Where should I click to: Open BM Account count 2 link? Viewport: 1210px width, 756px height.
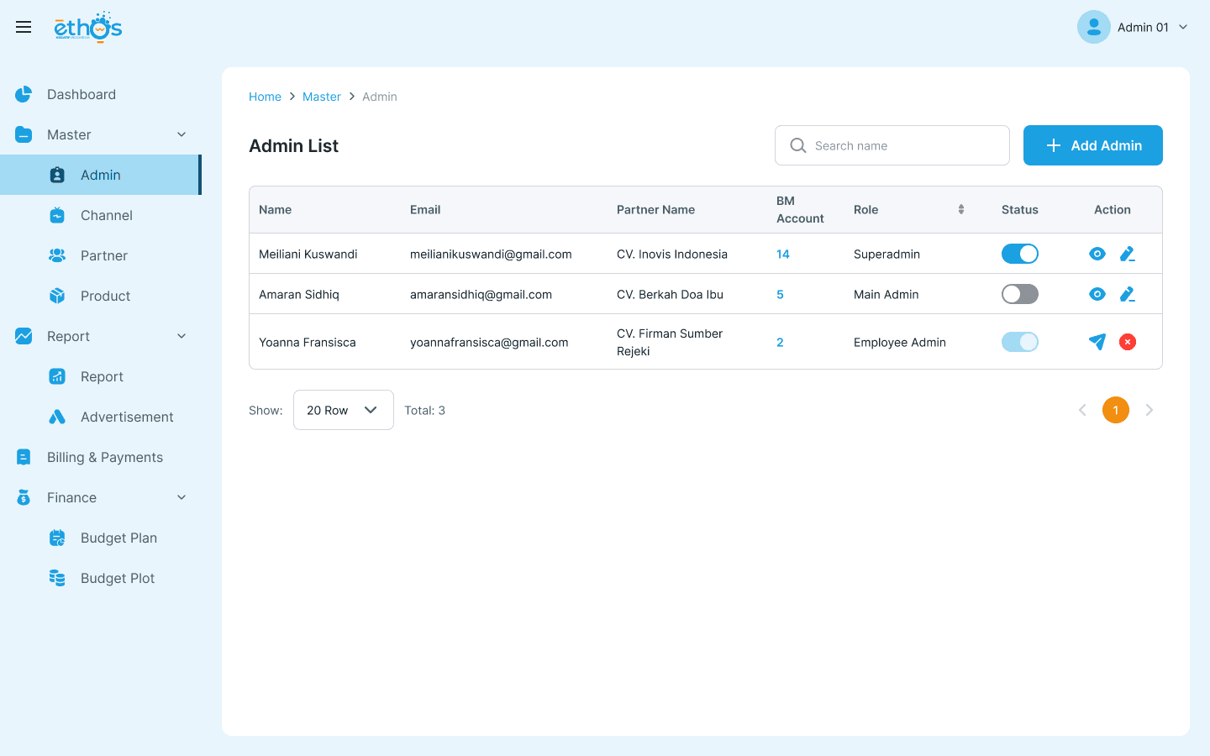point(780,342)
